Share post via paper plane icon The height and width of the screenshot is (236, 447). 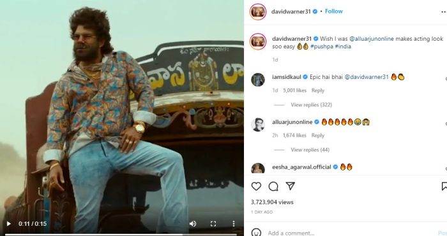[290, 186]
